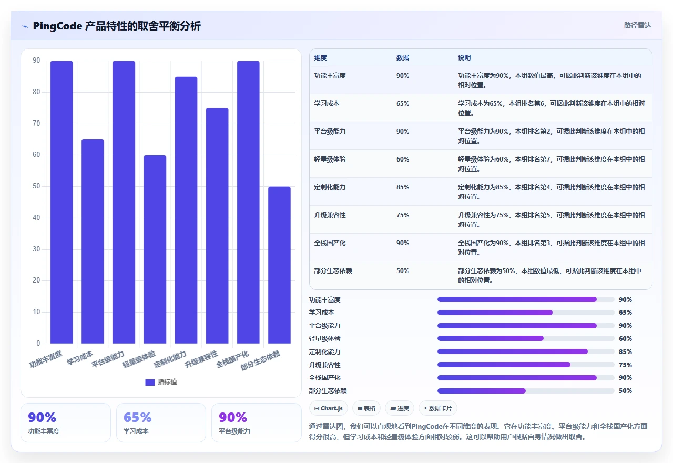This screenshot has height=463, width=673.
Task: Toggle the 指标值 legend color box
Action: click(150, 382)
